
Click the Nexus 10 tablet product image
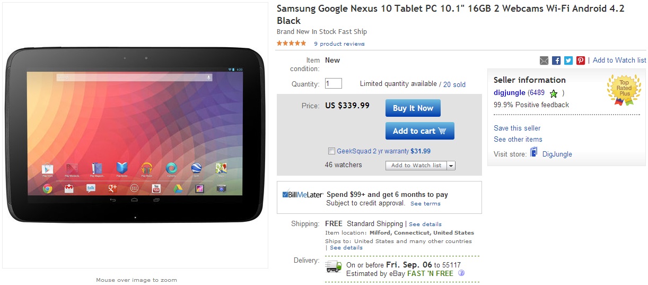pos(135,135)
